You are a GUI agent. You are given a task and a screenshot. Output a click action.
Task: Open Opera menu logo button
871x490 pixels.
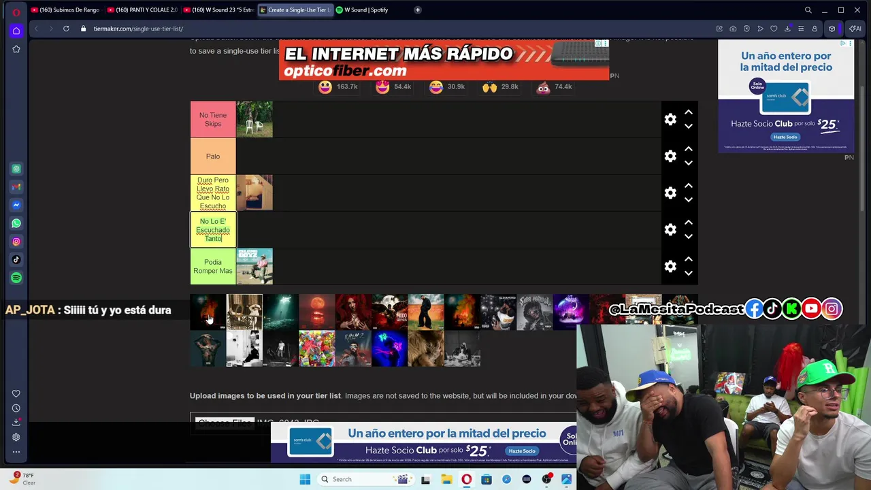click(x=16, y=12)
